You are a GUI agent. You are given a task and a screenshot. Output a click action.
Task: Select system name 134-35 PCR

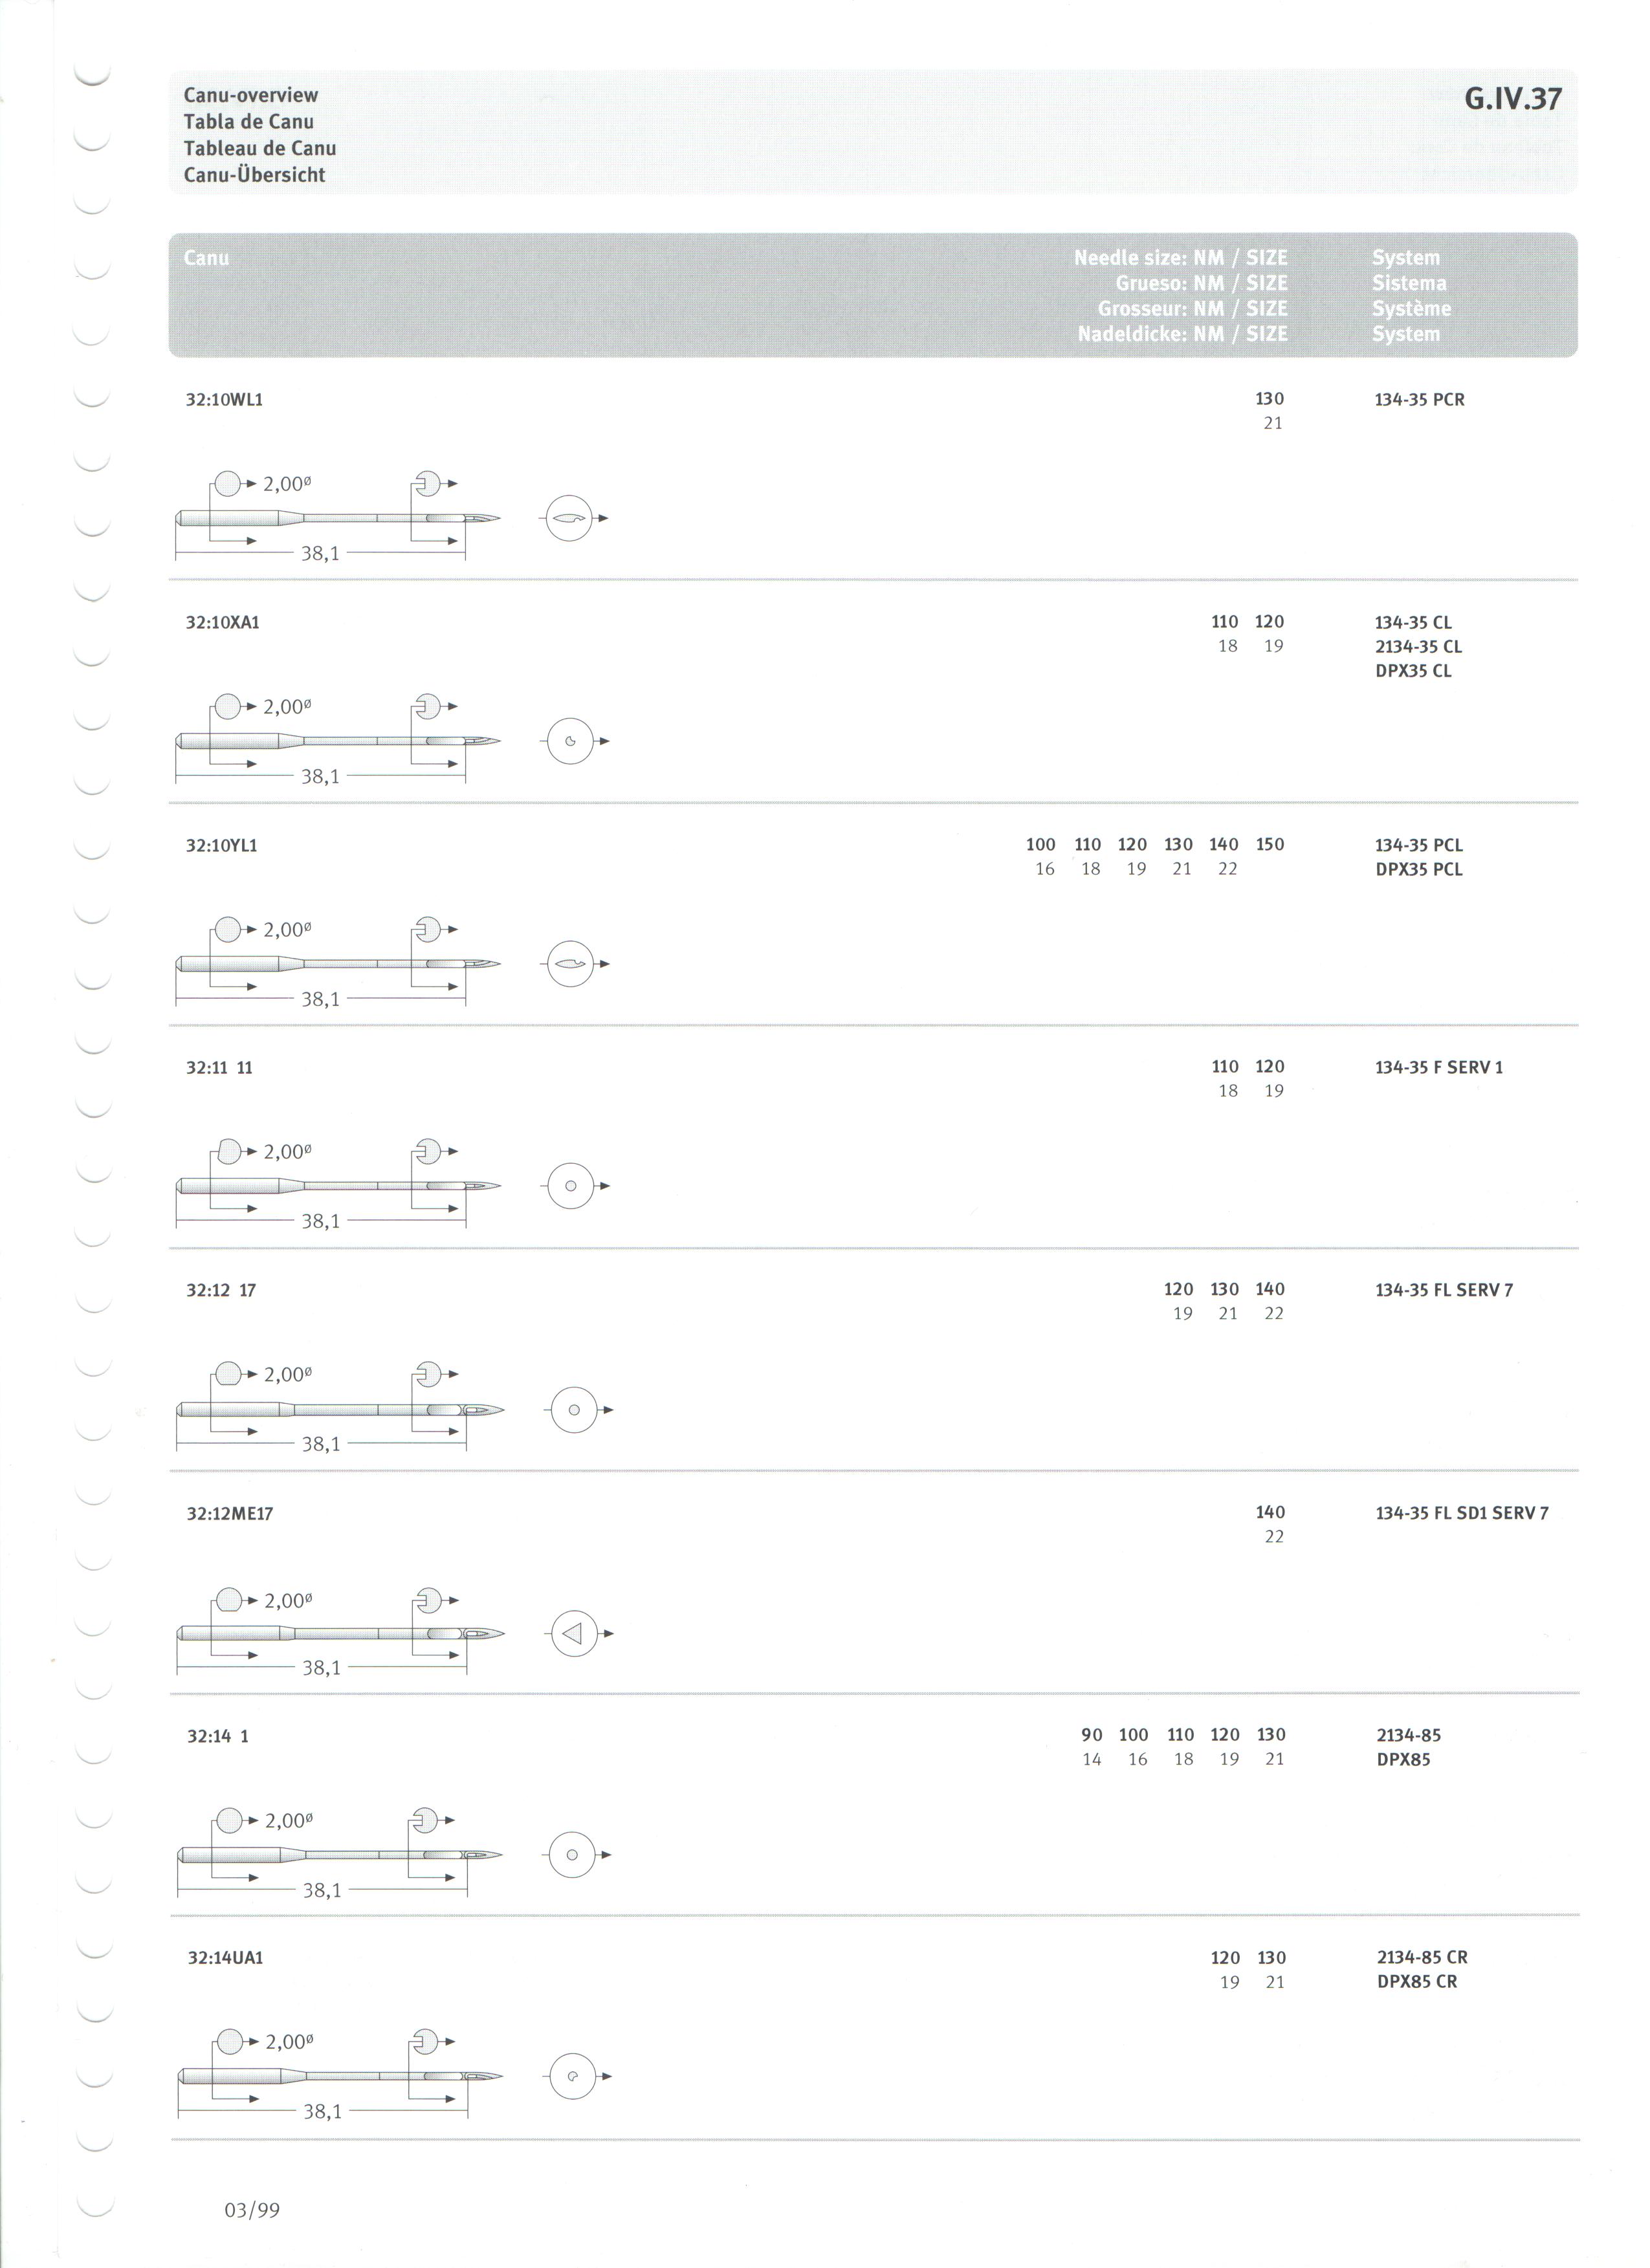pyautogui.click(x=1420, y=400)
